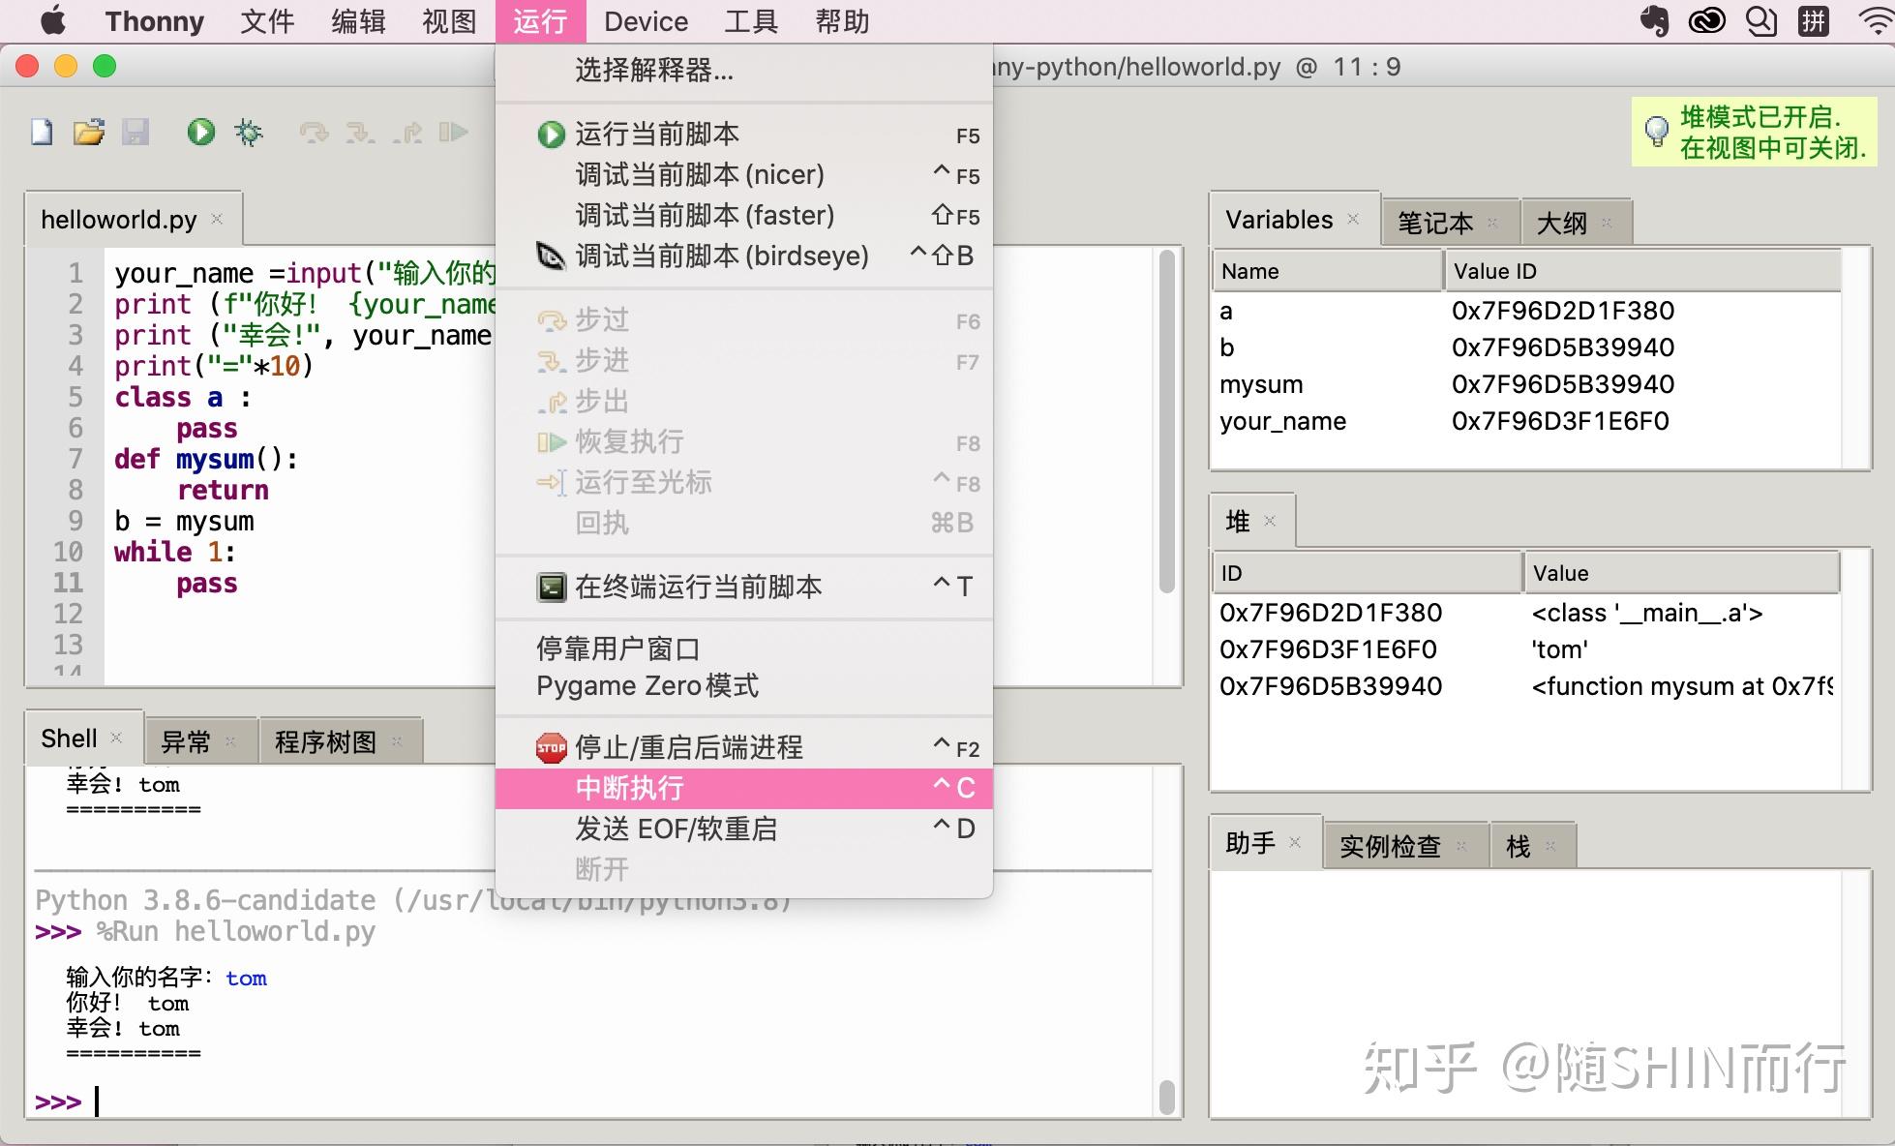The height and width of the screenshot is (1146, 1895).
Task: Click the New file toolbar icon
Action: point(42,132)
